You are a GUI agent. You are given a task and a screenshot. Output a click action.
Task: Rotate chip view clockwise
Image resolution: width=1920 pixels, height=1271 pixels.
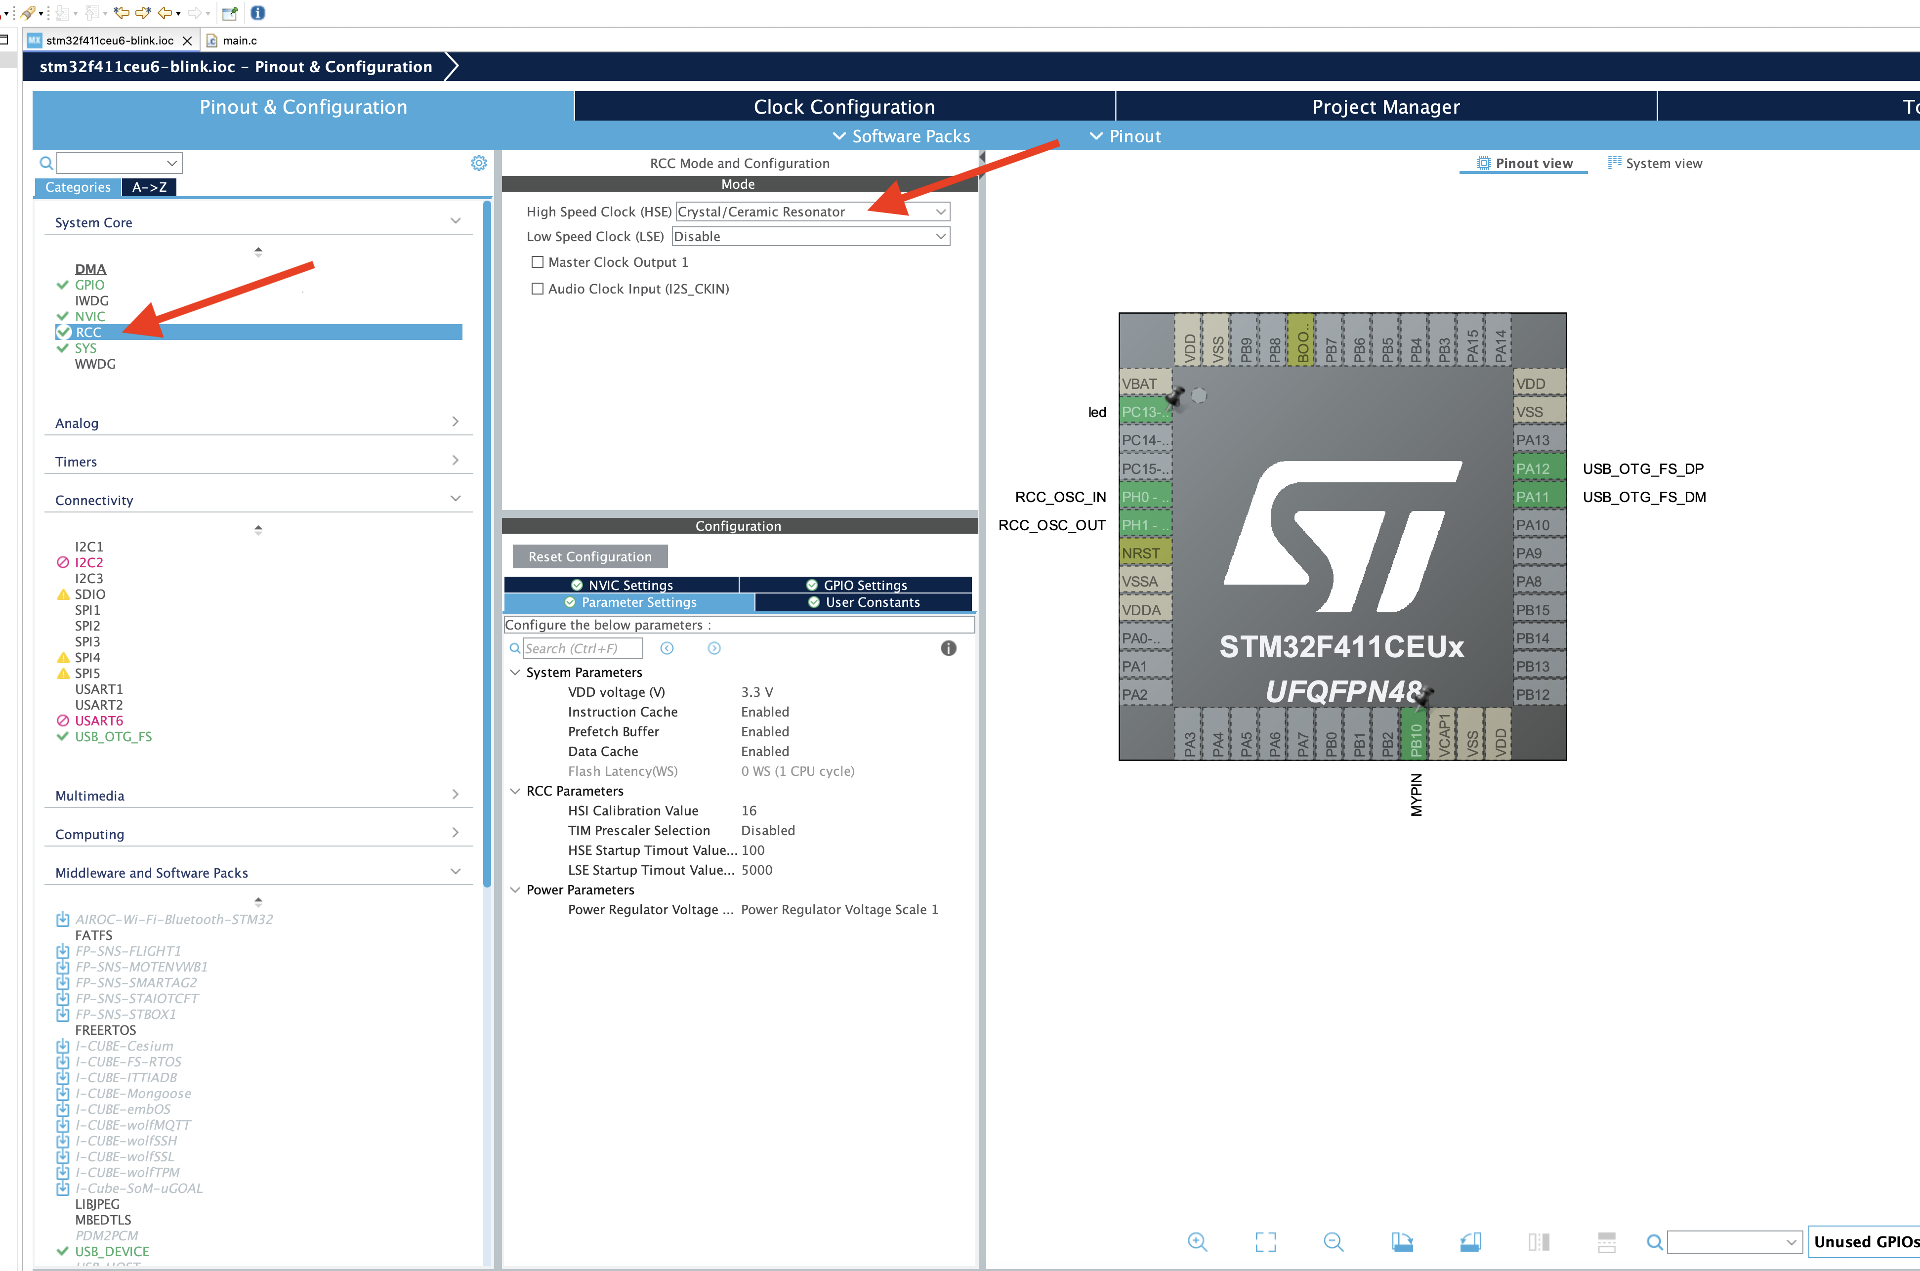click(x=1402, y=1242)
